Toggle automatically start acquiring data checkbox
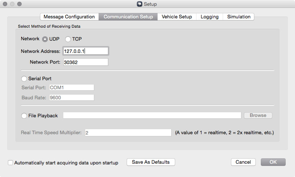Image resolution: width=295 pixels, height=177 pixels. (x=10, y=163)
